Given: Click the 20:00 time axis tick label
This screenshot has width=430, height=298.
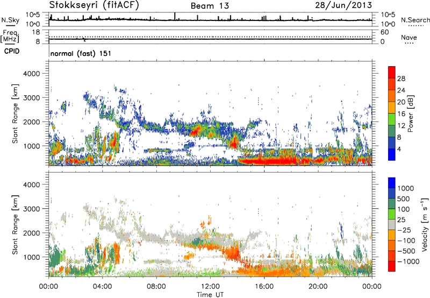Looking at the screenshot, I should 318,287.
